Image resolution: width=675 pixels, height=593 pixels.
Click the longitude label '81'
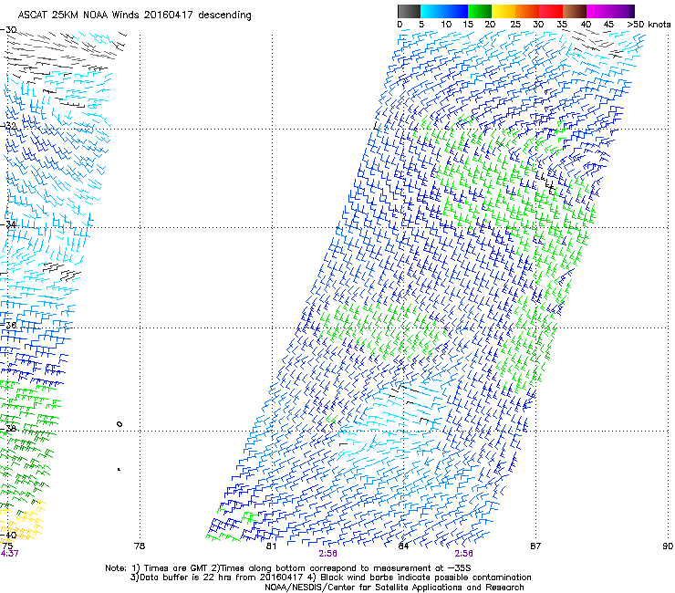pos(271,546)
